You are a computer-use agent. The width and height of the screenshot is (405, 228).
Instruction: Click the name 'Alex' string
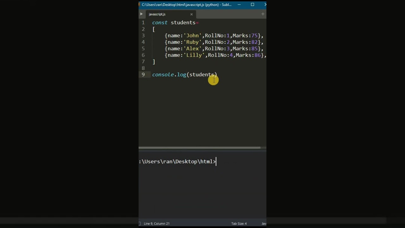(192, 48)
